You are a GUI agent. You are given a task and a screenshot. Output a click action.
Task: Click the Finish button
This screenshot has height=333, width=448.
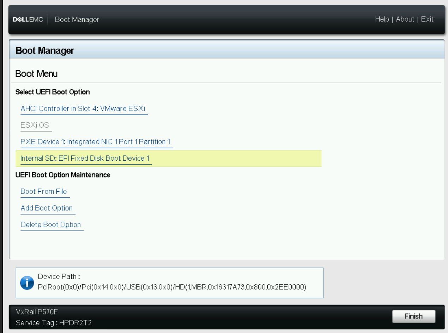tap(413, 316)
